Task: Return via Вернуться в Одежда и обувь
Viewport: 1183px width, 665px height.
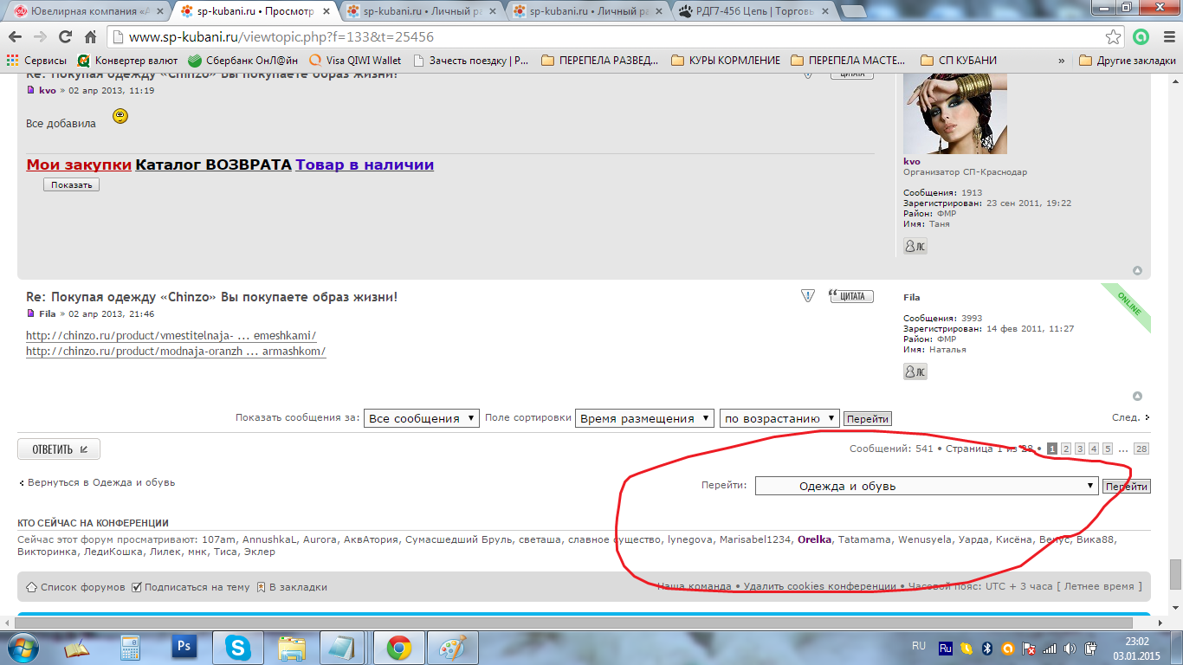Action: [x=97, y=482]
